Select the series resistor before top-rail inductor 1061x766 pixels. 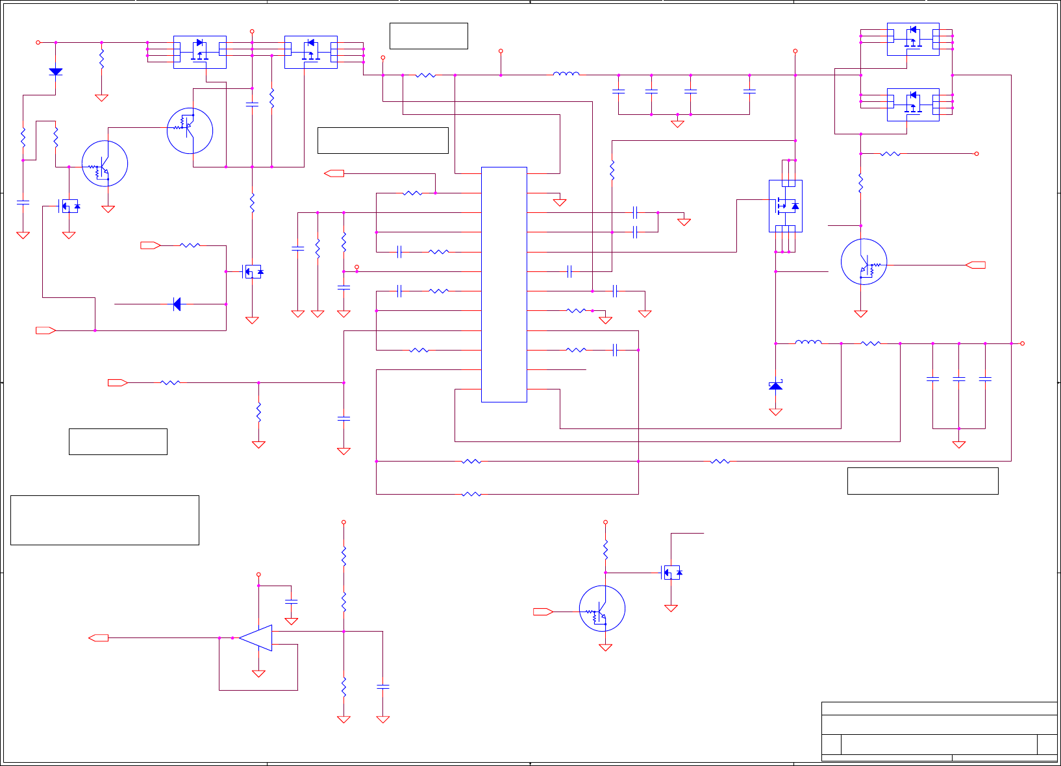425,75
